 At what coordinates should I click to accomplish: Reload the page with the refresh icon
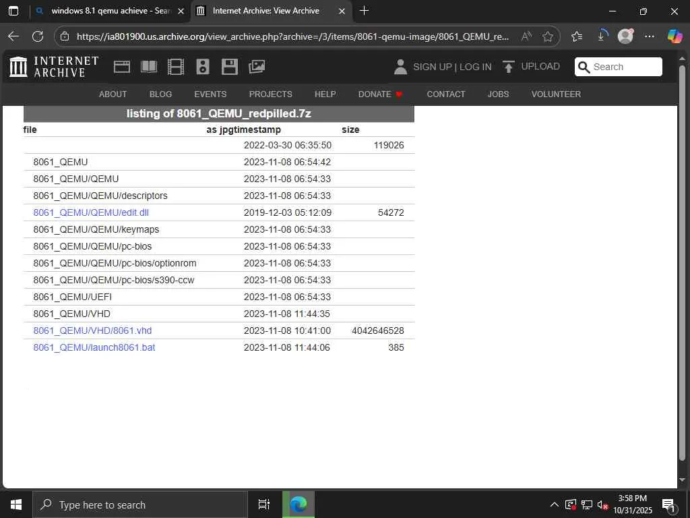click(x=38, y=36)
